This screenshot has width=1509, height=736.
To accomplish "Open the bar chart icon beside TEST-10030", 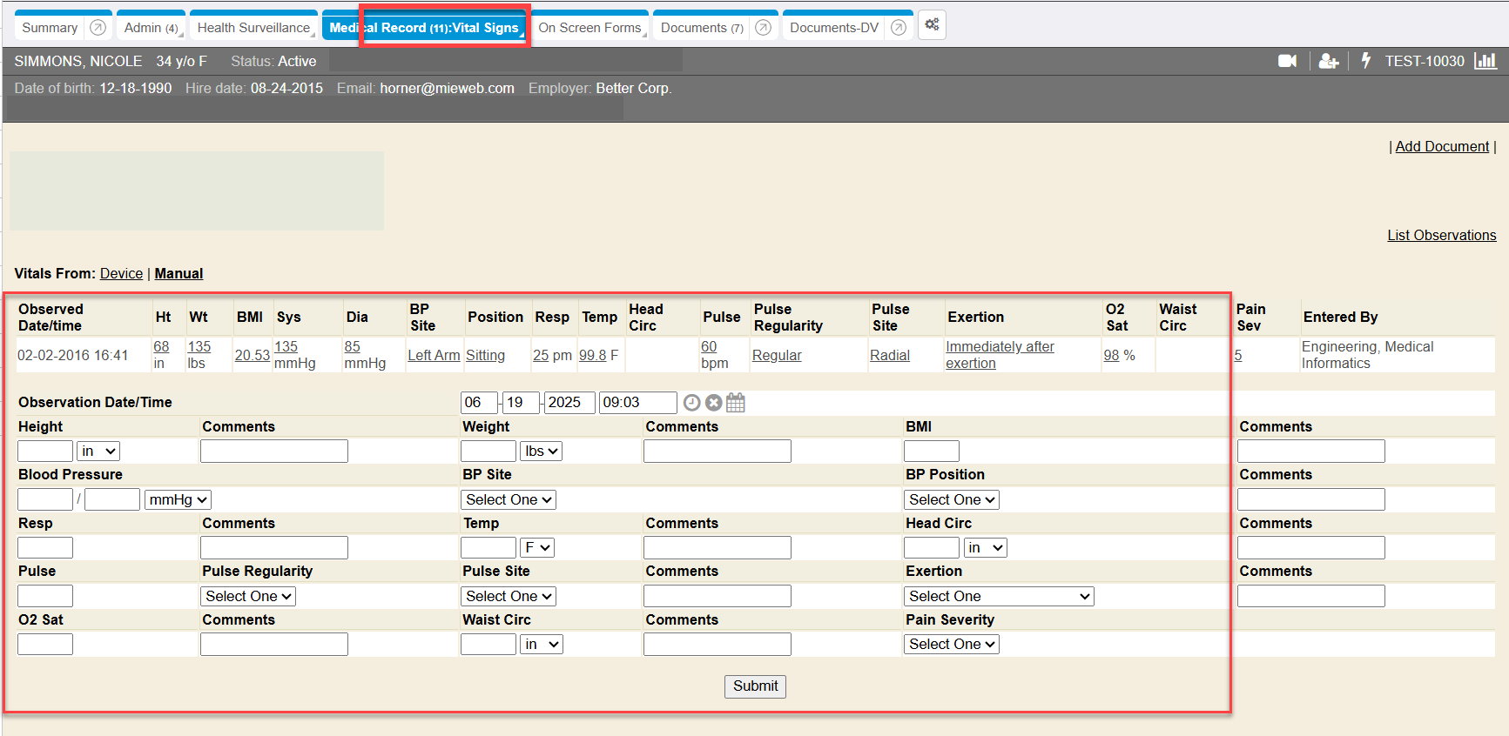I will click(1485, 61).
